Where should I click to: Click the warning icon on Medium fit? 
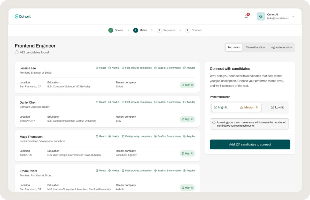[242, 107]
